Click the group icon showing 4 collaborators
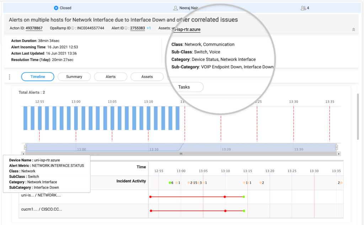364x225 pixels. [x=303, y=8]
